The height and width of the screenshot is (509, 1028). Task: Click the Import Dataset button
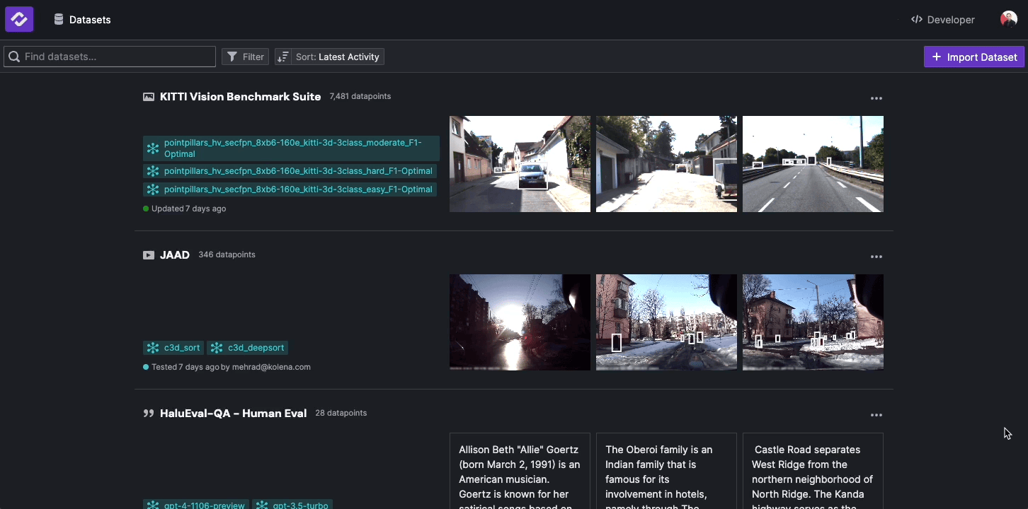pos(973,57)
